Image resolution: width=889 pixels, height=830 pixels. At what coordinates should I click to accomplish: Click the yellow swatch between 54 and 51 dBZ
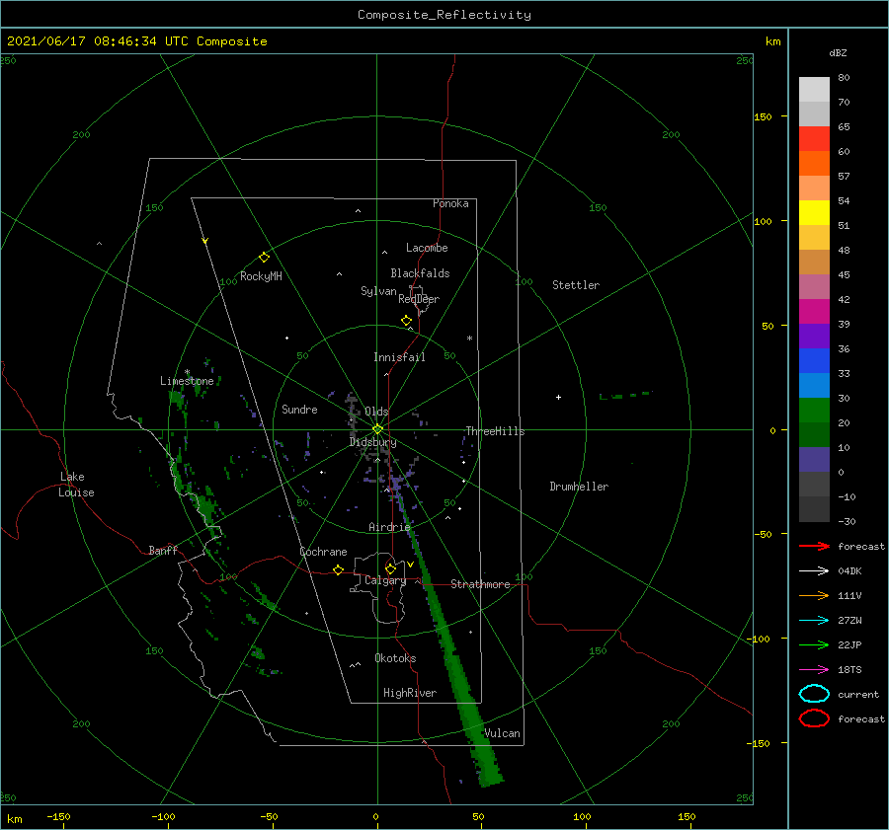tap(814, 213)
